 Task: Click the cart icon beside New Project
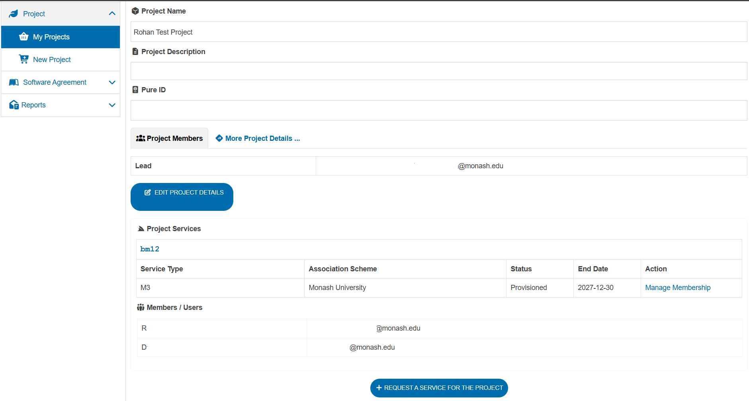[24, 59]
